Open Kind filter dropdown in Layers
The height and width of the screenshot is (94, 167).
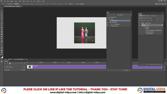pyautogui.click(x=142, y=16)
